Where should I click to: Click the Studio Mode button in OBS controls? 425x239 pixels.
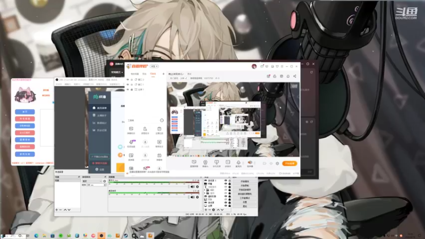(245, 198)
